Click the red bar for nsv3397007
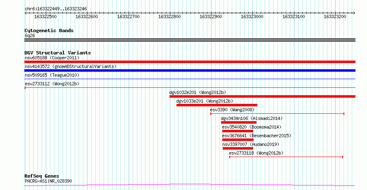The height and width of the screenshot is (190, 367). 238,148
